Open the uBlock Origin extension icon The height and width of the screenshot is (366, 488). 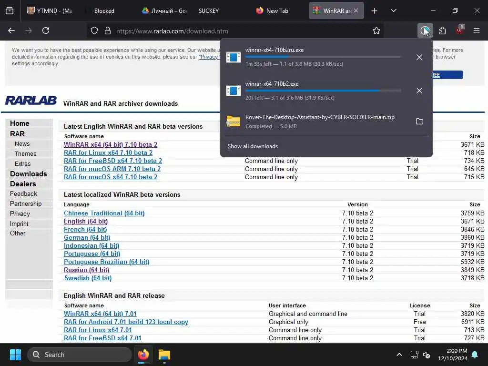pos(460,30)
